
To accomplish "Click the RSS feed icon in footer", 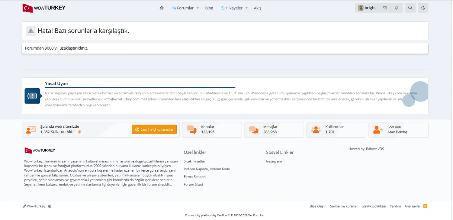I will (425, 206).
